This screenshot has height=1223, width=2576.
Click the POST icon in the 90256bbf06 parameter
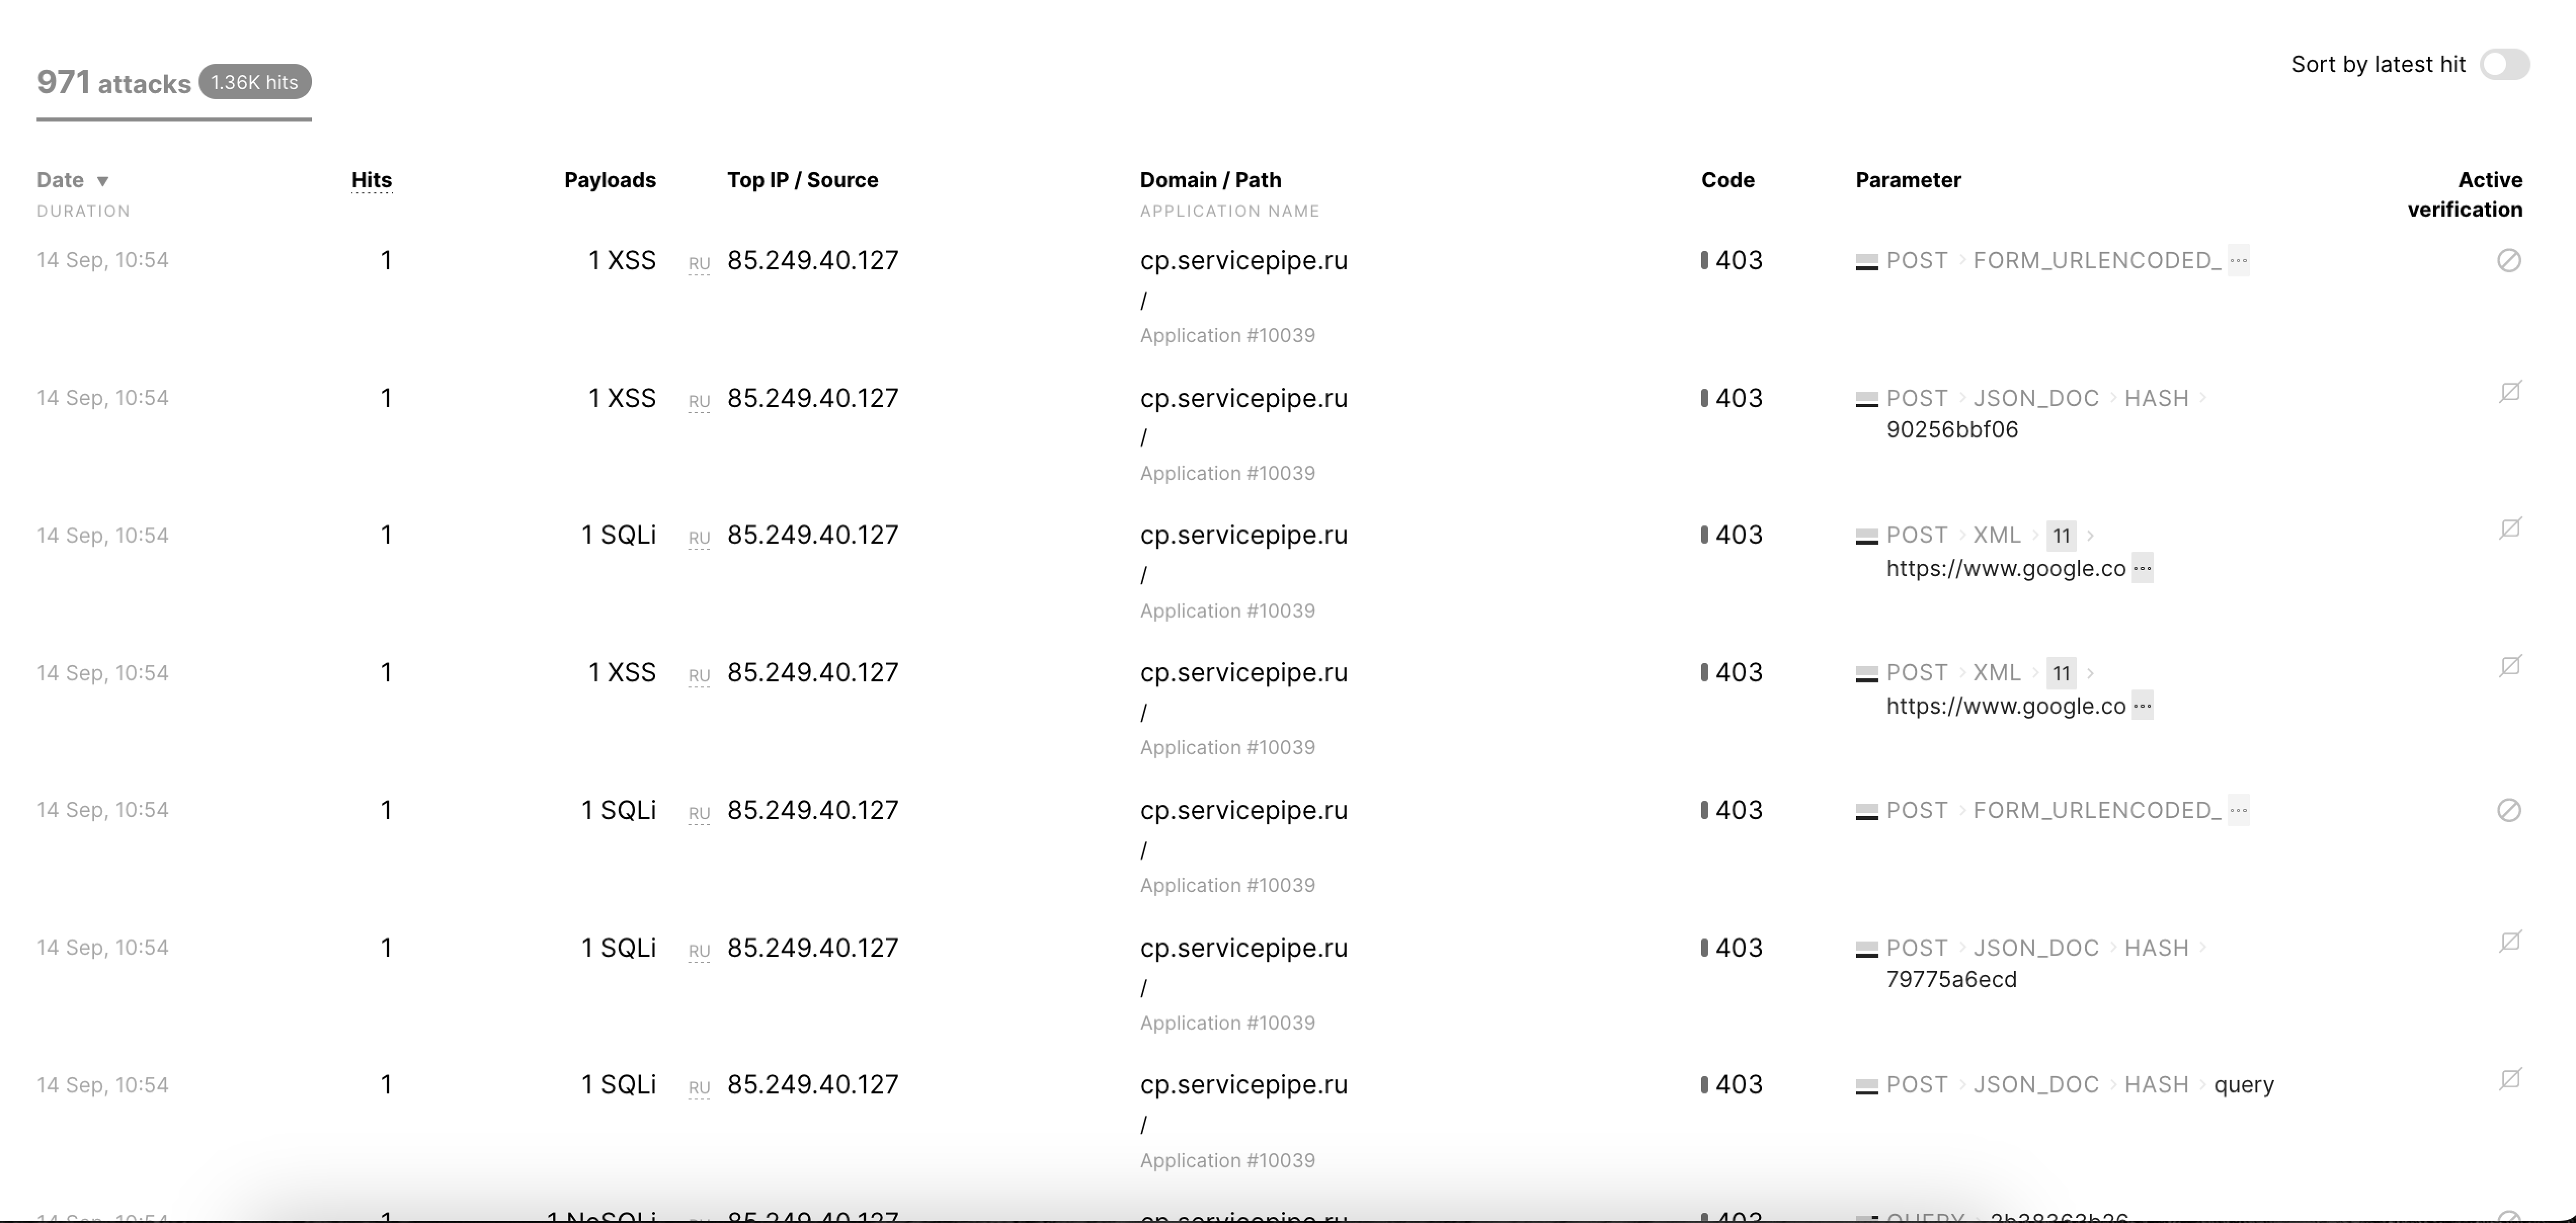1866,399
